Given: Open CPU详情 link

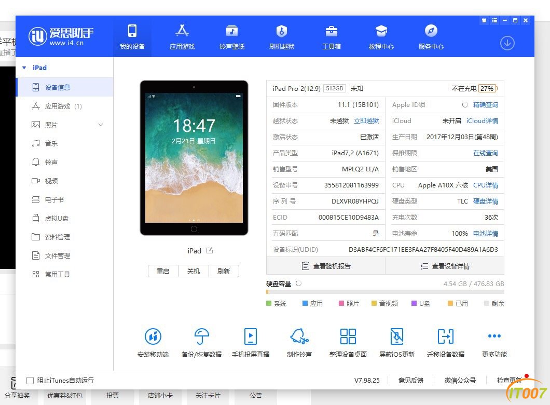Looking at the screenshot, I should [486, 185].
